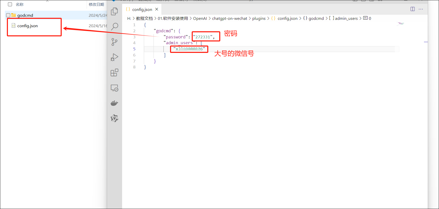The image size is (439, 209).
Task: Sort files by the 修改日期 column header
Action: pyautogui.click(x=96, y=4)
